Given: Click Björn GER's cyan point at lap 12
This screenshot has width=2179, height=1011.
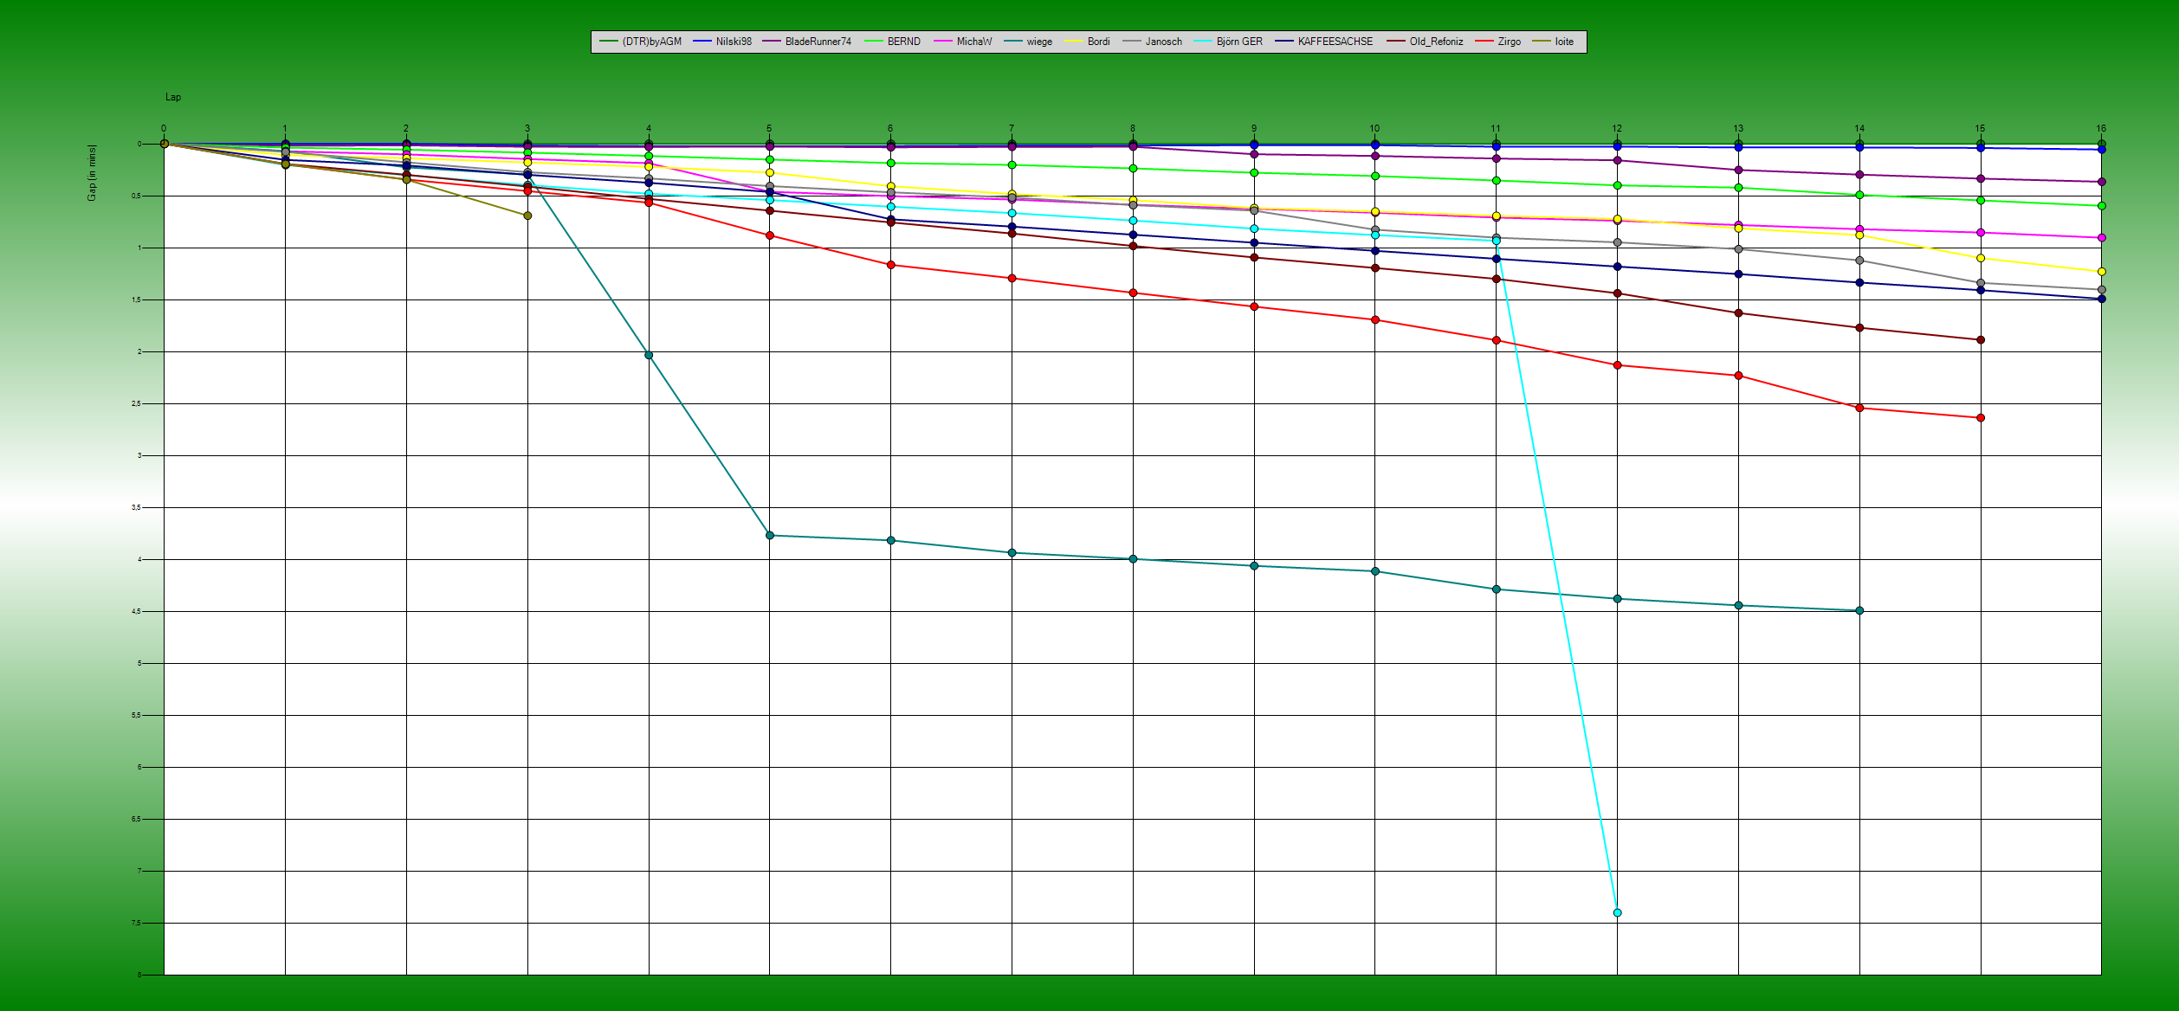Looking at the screenshot, I should [1617, 912].
